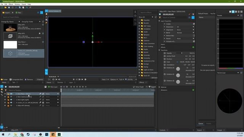Adjust the Rotation (Z) dial
The width and height of the screenshot is (244, 137).
tap(178, 82)
